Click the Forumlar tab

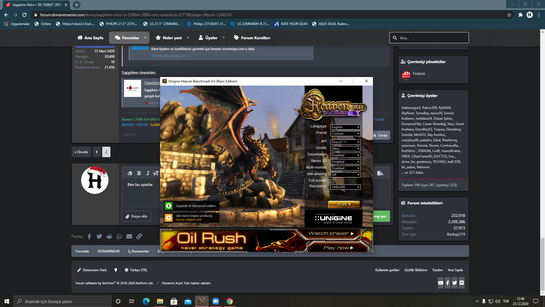(x=131, y=38)
